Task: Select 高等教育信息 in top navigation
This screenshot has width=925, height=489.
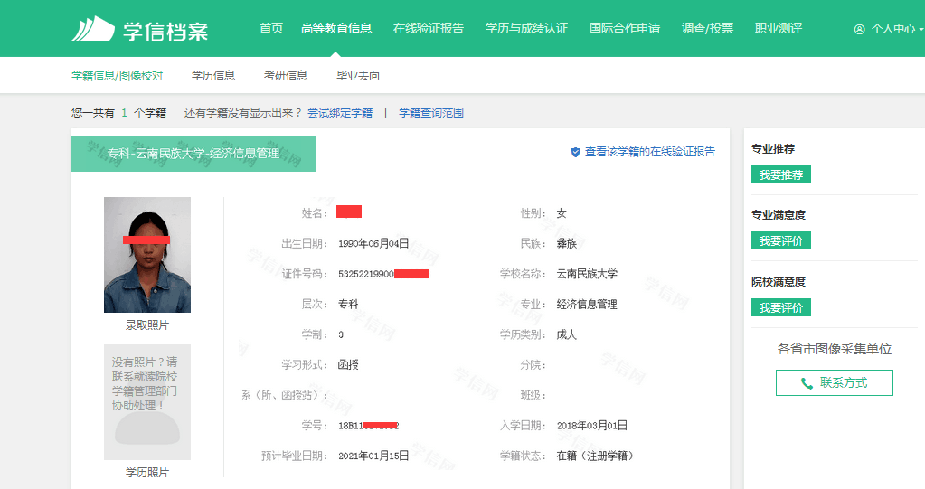Action: point(336,29)
